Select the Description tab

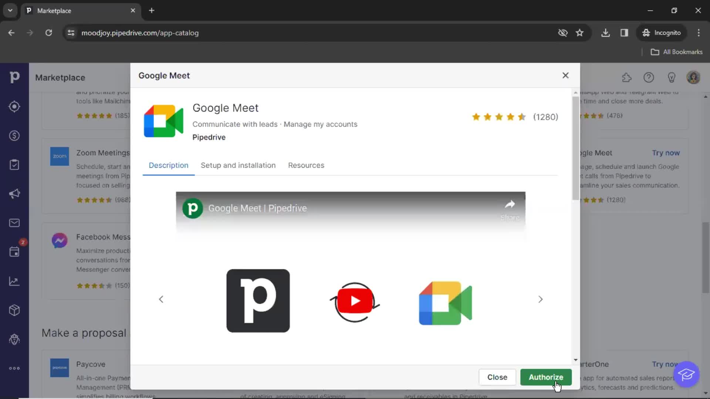[x=169, y=166]
